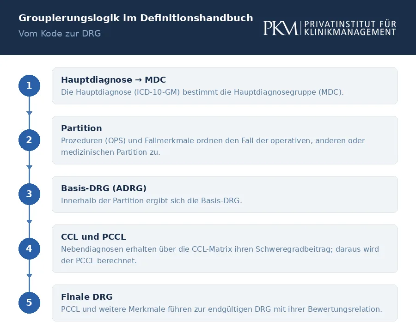
Task: Click the Groupierungslogik im Definitionshandbuch title
Action: pos(135,18)
